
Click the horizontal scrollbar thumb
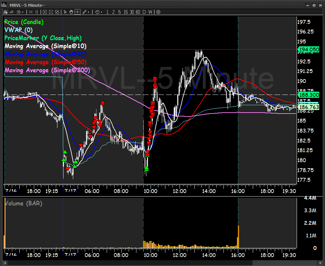(285, 263)
